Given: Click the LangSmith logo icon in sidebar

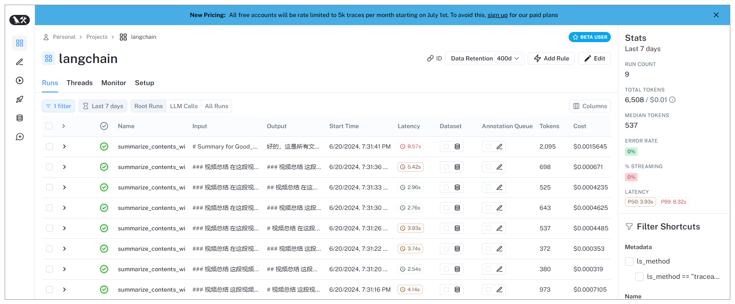Looking at the screenshot, I should [20, 20].
